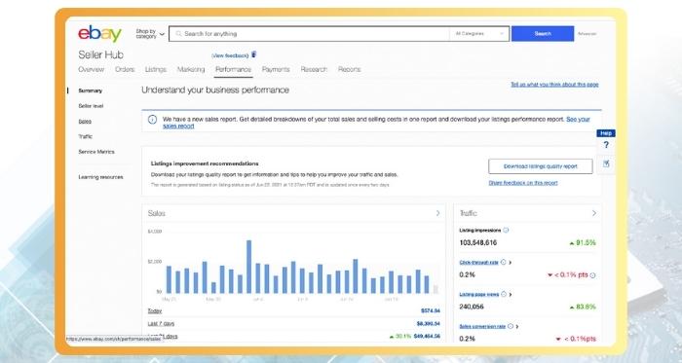This screenshot has height=363, width=682.
Task: Click the Last 7 days link
Action: click(161, 323)
